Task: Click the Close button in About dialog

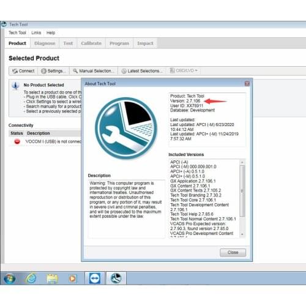Action: click(233, 253)
